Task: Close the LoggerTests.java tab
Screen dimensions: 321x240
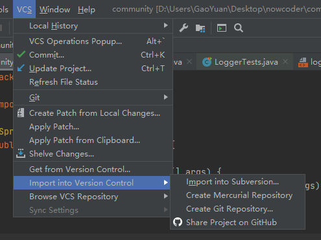Action: point(285,61)
